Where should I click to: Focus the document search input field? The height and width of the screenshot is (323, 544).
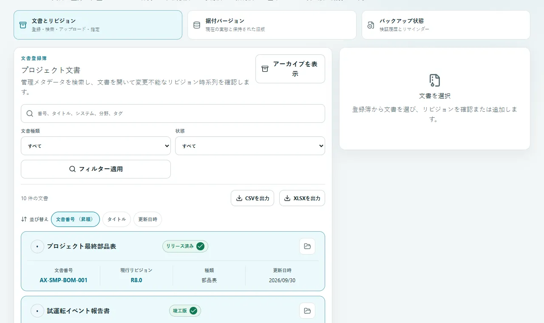tap(173, 113)
